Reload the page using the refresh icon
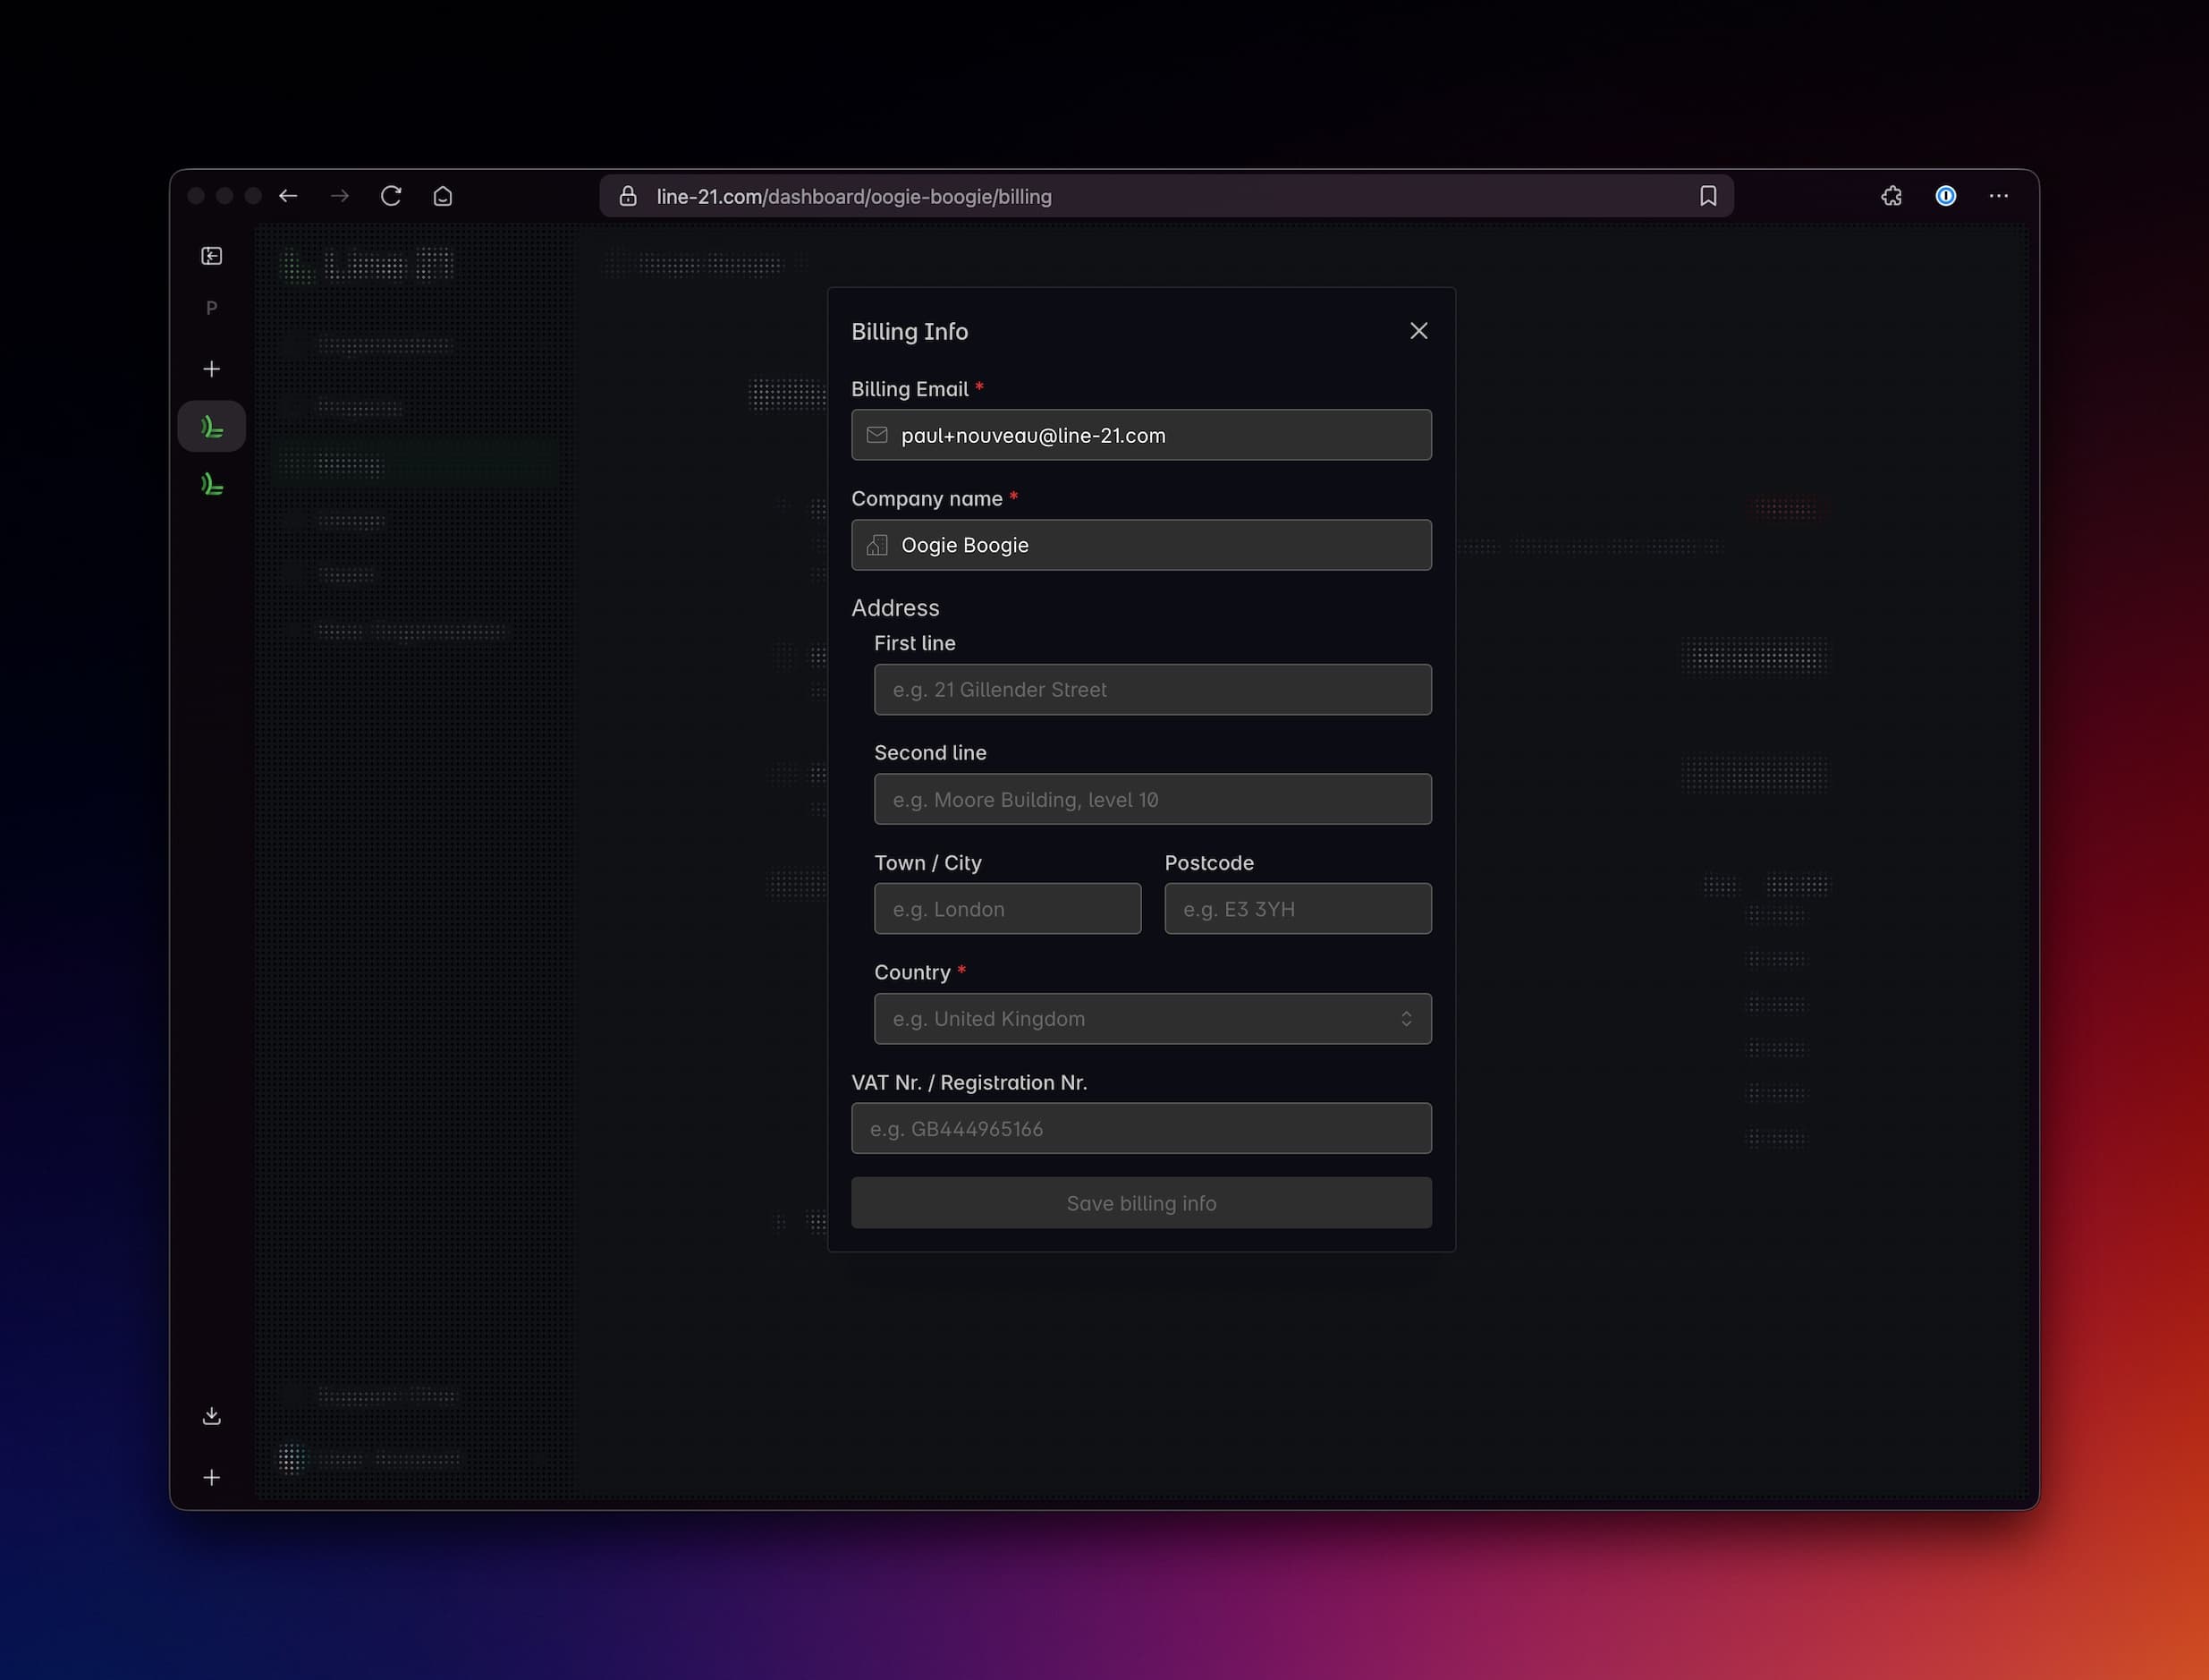The image size is (2209, 1680). (391, 196)
